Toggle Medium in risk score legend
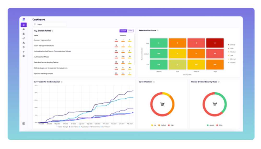The height and width of the screenshot is (149, 261). coord(232,52)
